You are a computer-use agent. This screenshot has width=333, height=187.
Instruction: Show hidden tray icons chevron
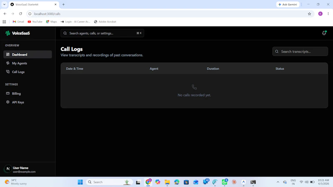click(278, 182)
